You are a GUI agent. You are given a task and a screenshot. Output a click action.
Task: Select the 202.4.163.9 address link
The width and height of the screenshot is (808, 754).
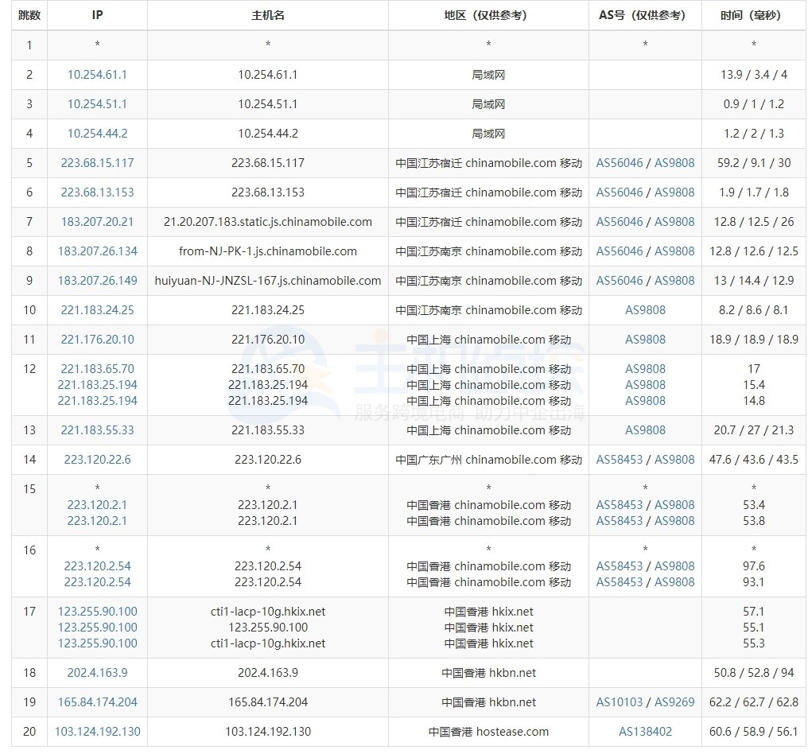(97, 673)
